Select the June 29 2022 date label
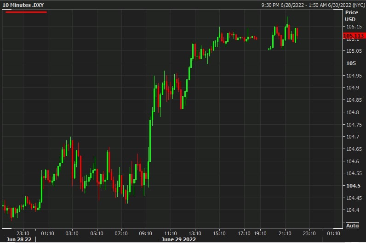 point(178,239)
